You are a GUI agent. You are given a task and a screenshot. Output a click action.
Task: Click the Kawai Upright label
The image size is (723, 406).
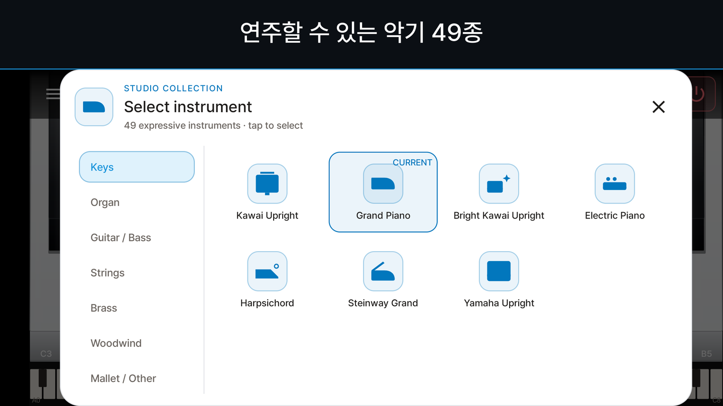pos(267,216)
